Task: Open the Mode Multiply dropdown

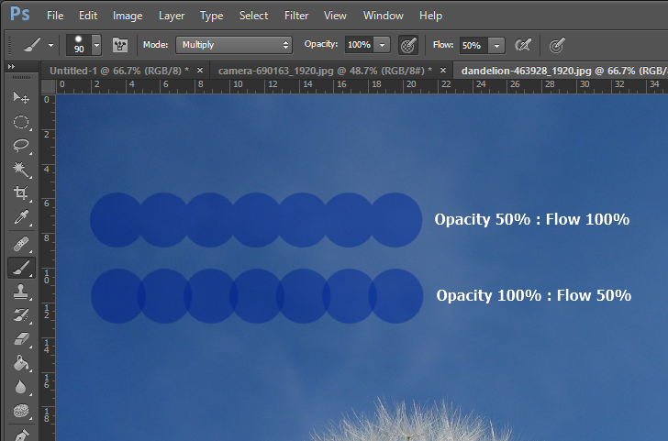Action: coord(234,45)
